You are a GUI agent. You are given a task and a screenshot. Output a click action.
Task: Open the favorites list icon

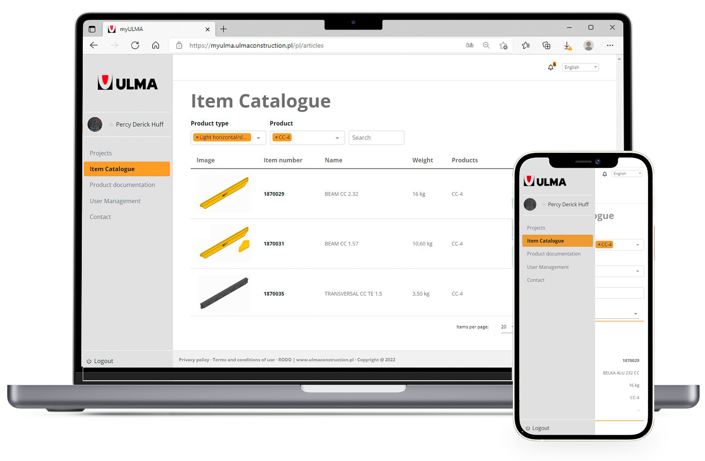pyautogui.click(x=526, y=46)
